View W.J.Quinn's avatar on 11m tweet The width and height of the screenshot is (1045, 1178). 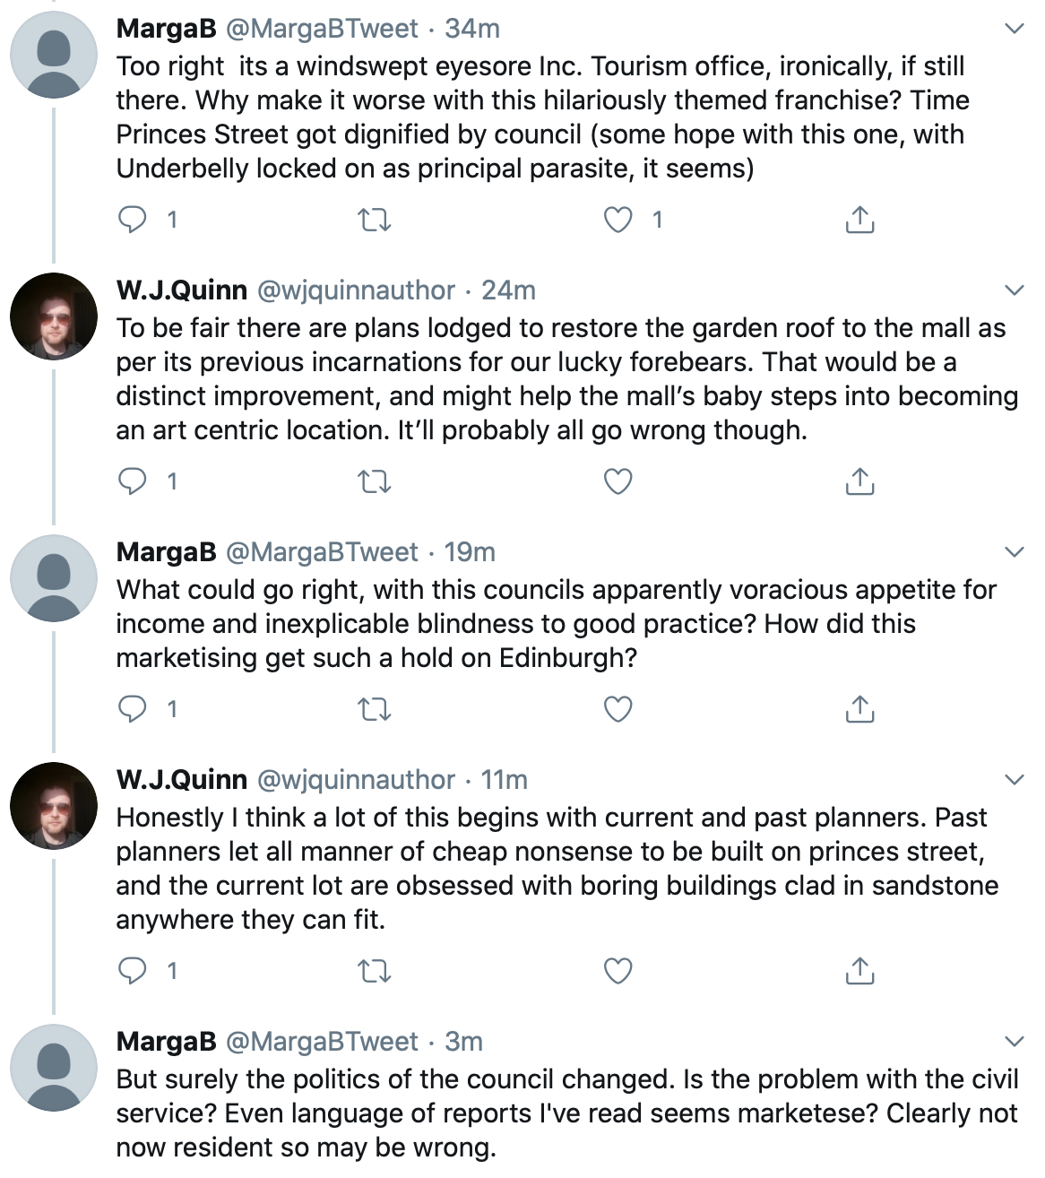click(54, 806)
